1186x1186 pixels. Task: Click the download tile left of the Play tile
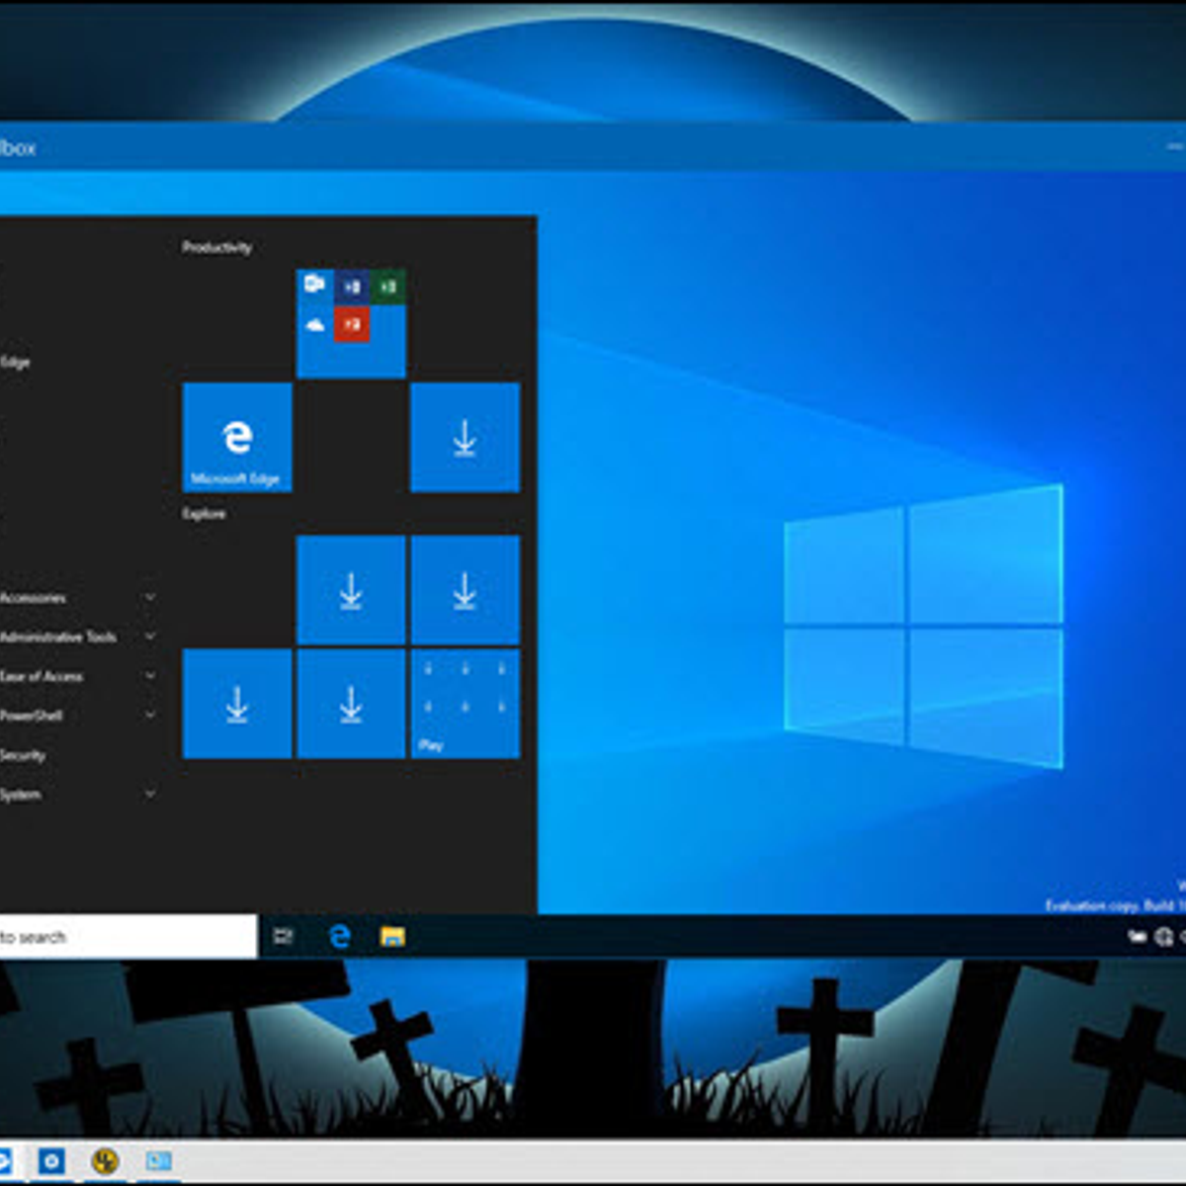click(351, 704)
